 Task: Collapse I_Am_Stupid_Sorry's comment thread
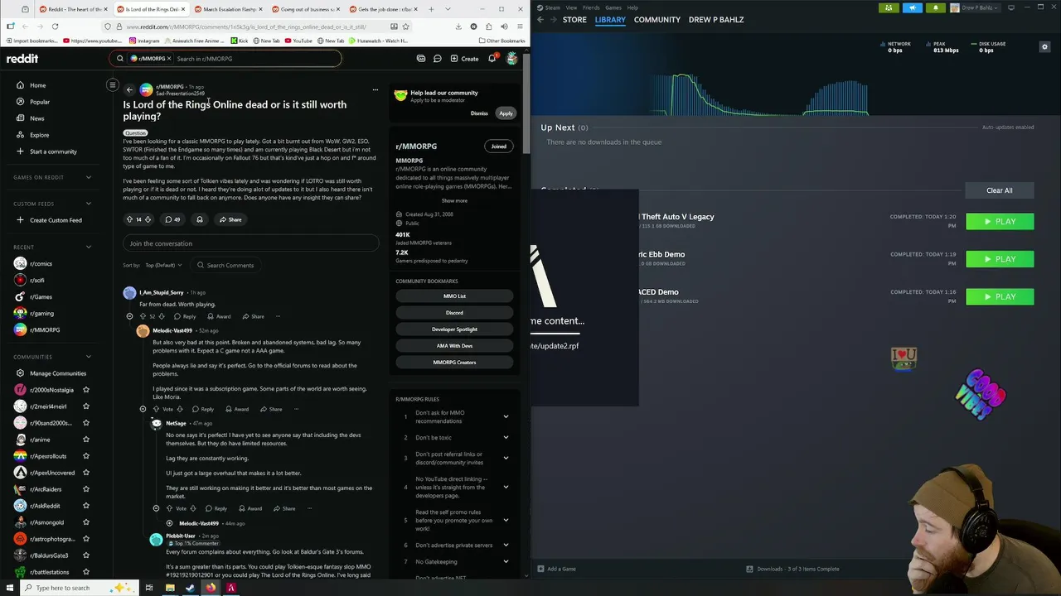129,316
